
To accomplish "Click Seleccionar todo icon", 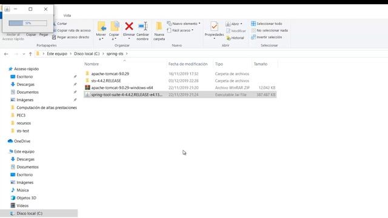I will (253, 24).
